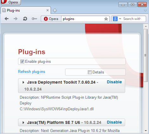Open the password wand key icon
The width and height of the screenshot is (149, 134).
pos(34,19)
